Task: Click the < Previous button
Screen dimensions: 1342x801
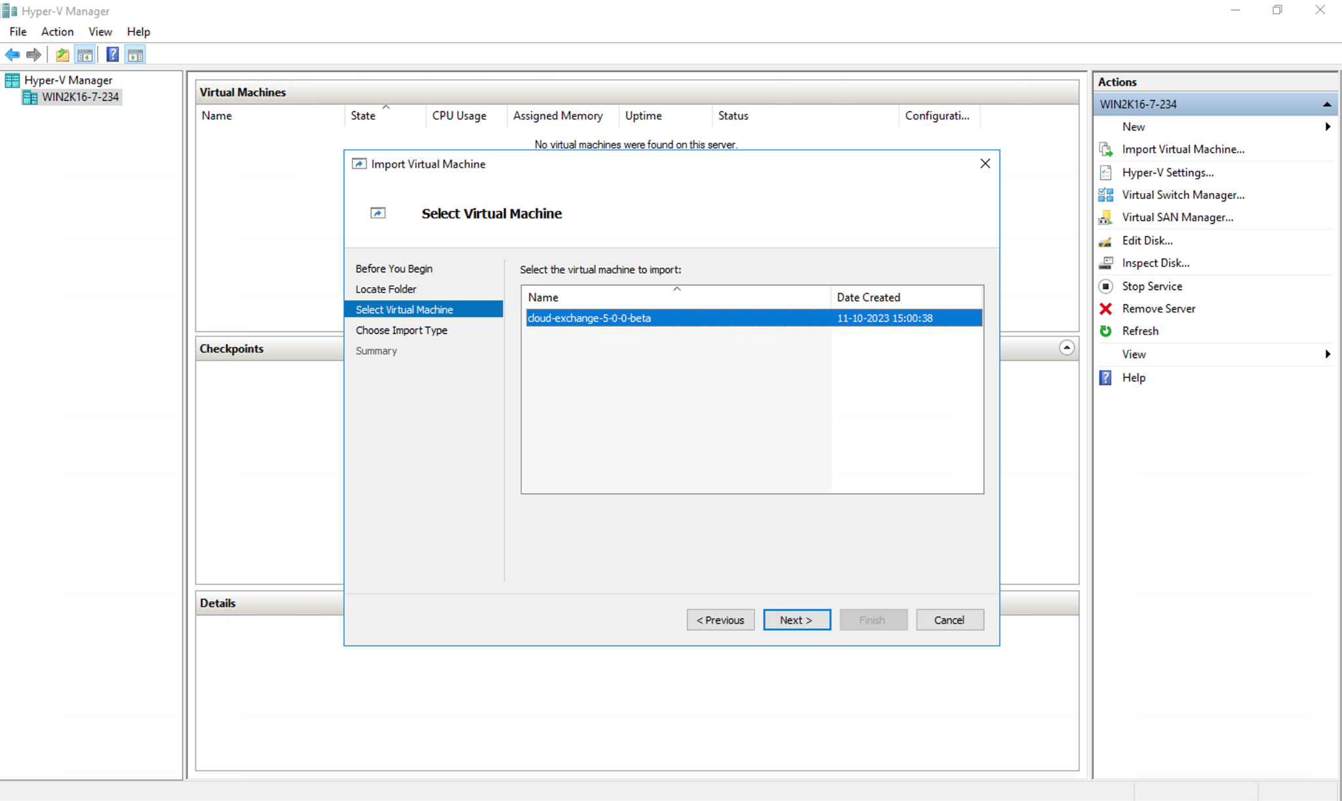Action: click(x=720, y=620)
